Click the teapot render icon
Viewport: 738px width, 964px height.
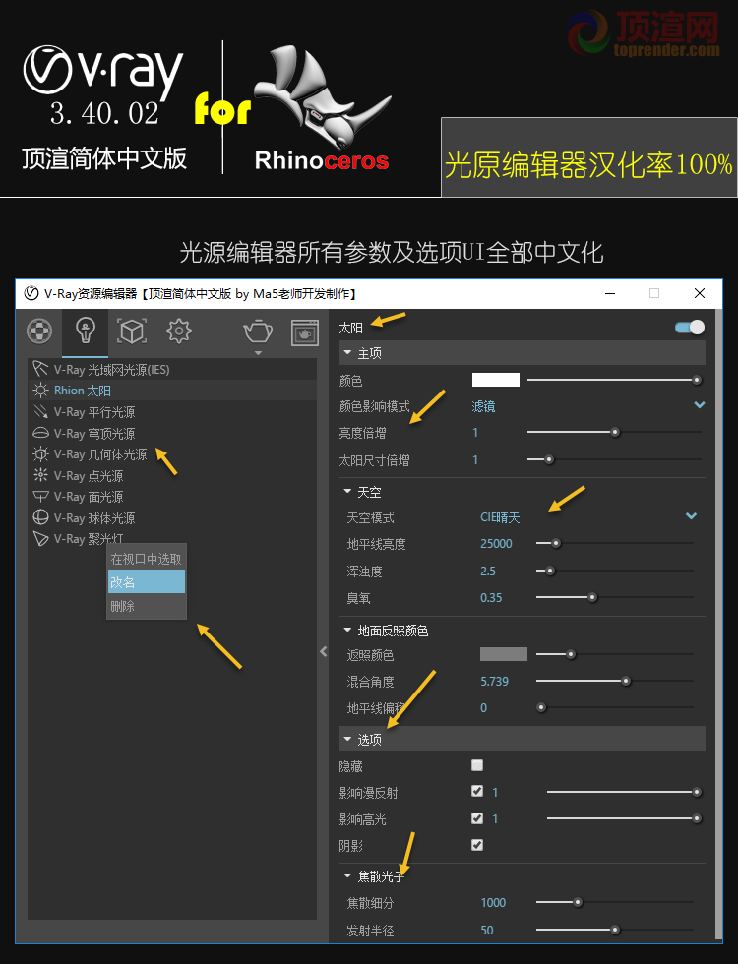(258, 331)
